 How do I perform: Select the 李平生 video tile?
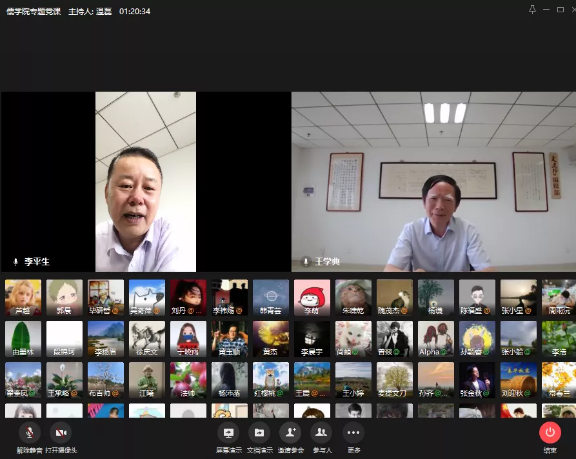pos(146,181)
